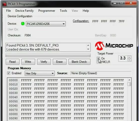Toggle the Target Power On checkbox

98,58
